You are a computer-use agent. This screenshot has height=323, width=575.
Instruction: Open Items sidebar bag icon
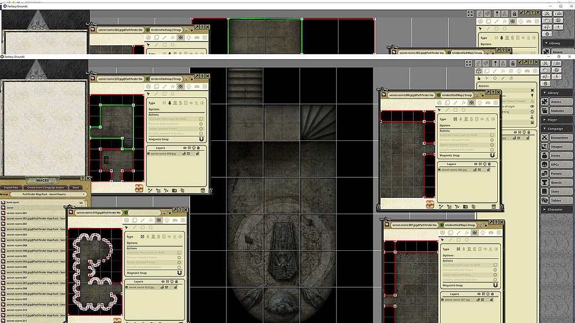(544, 156)
